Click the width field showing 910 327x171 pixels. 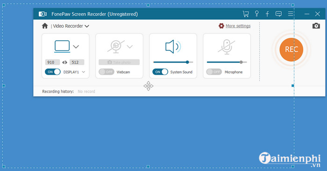52,62
